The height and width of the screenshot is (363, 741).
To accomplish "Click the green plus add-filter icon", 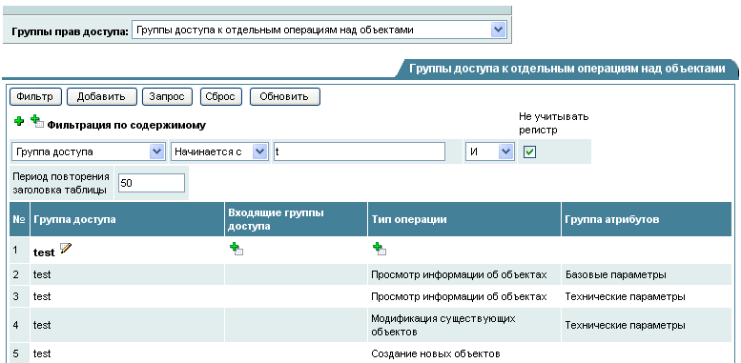I will point(19,121).
